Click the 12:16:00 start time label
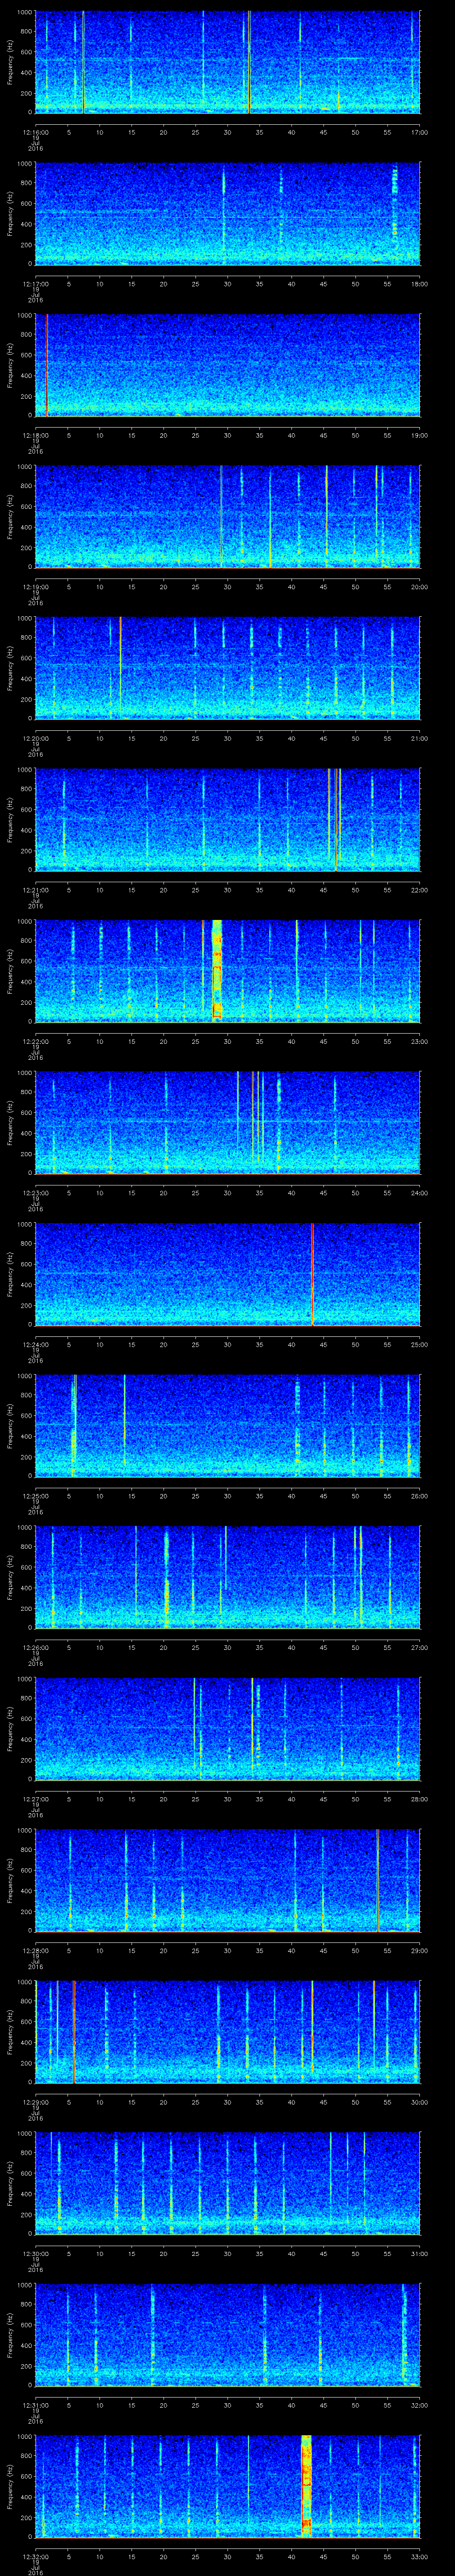Viewport: 455px width, 2576px height. (x=36, y=132)
